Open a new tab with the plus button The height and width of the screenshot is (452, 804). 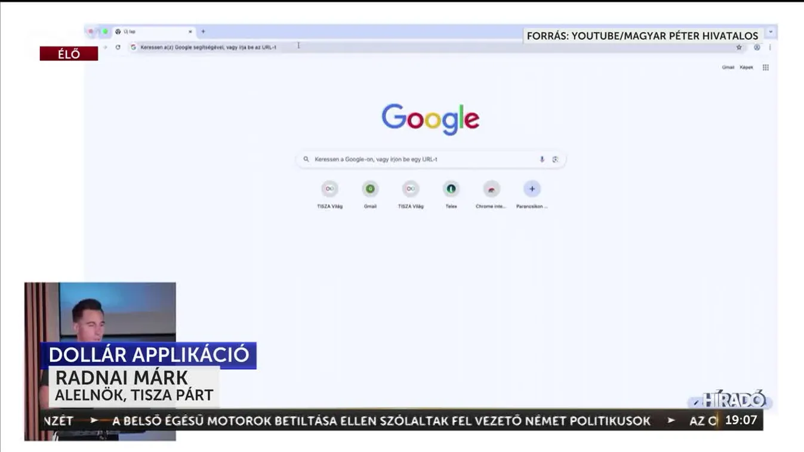[x=202, y=32]
